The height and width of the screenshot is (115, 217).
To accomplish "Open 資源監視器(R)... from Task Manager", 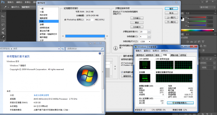I will pyautogui.click(x=180, y=103).
